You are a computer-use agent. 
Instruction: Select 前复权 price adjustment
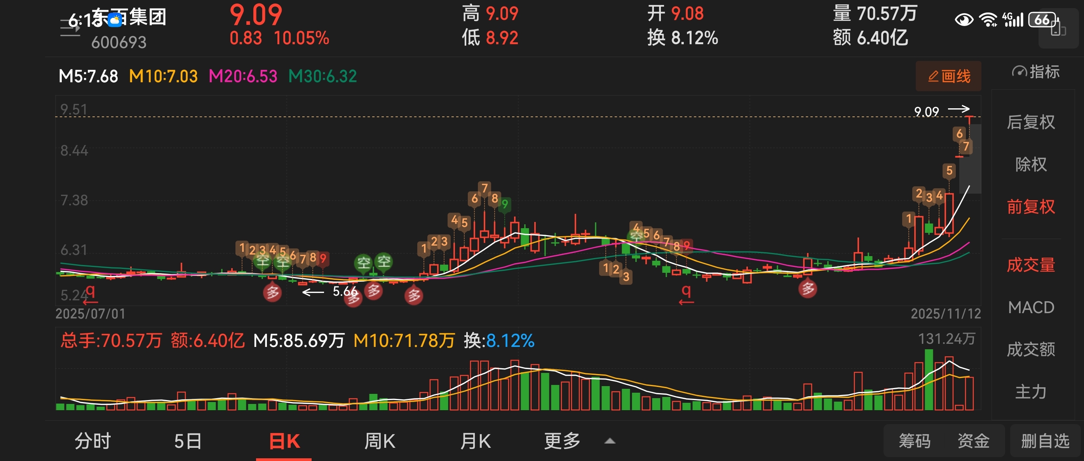[x=1030, y=206]
